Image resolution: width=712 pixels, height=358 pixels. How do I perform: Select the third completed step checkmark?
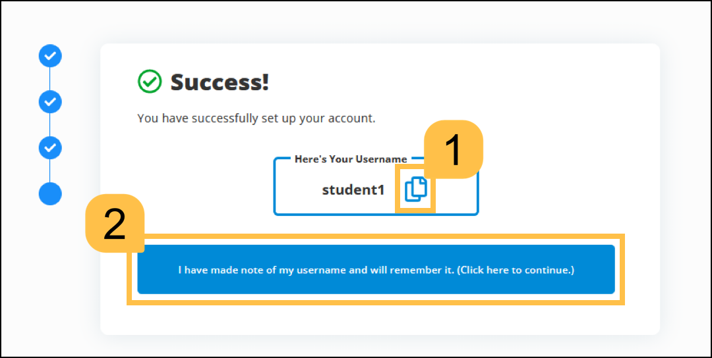50,147
